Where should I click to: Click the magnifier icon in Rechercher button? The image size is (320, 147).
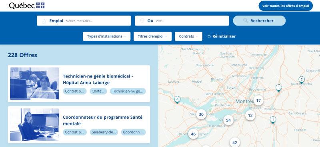tap(246, 21)
